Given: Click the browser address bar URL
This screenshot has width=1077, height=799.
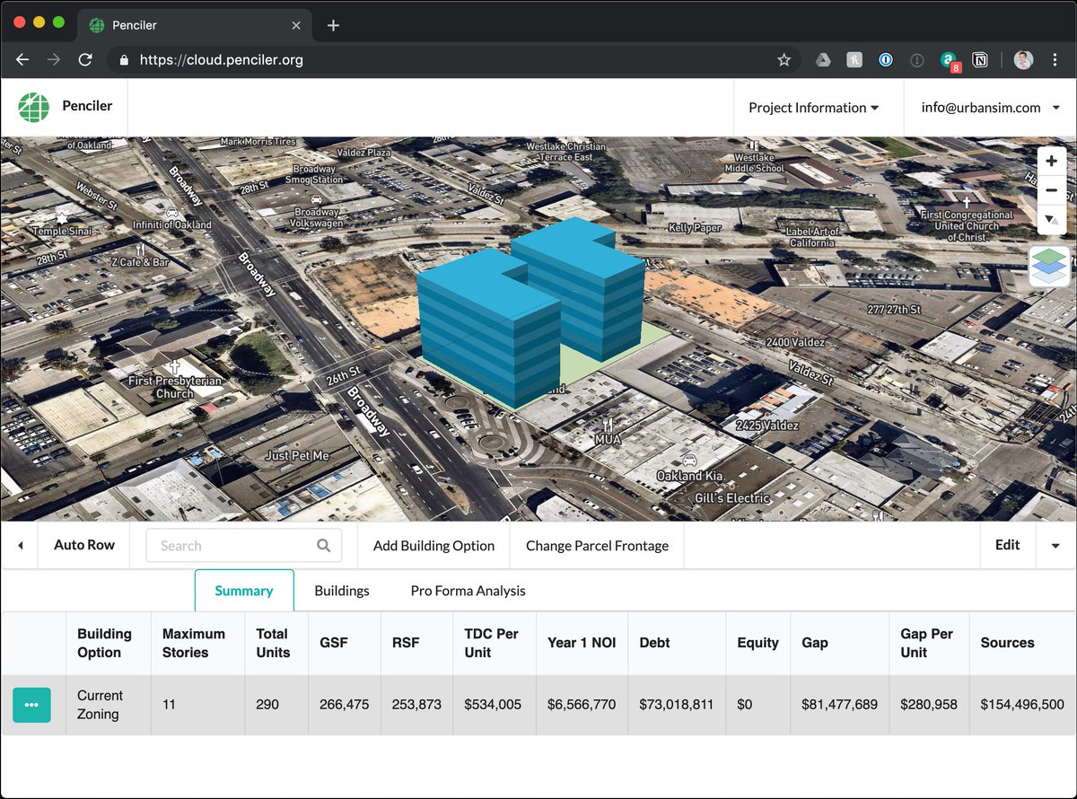Looking at the screenshot, I should tap(222, 60).
